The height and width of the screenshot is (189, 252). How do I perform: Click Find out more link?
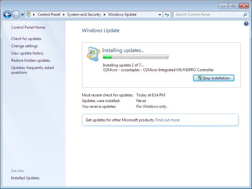167,120
